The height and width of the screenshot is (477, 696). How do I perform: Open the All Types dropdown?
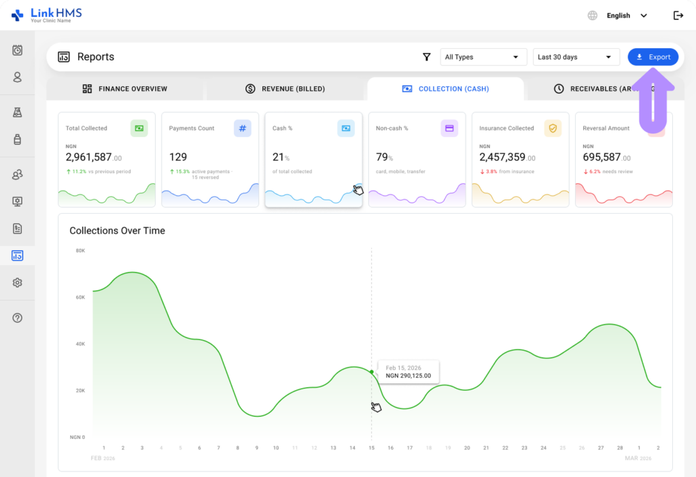coord(483,57)
